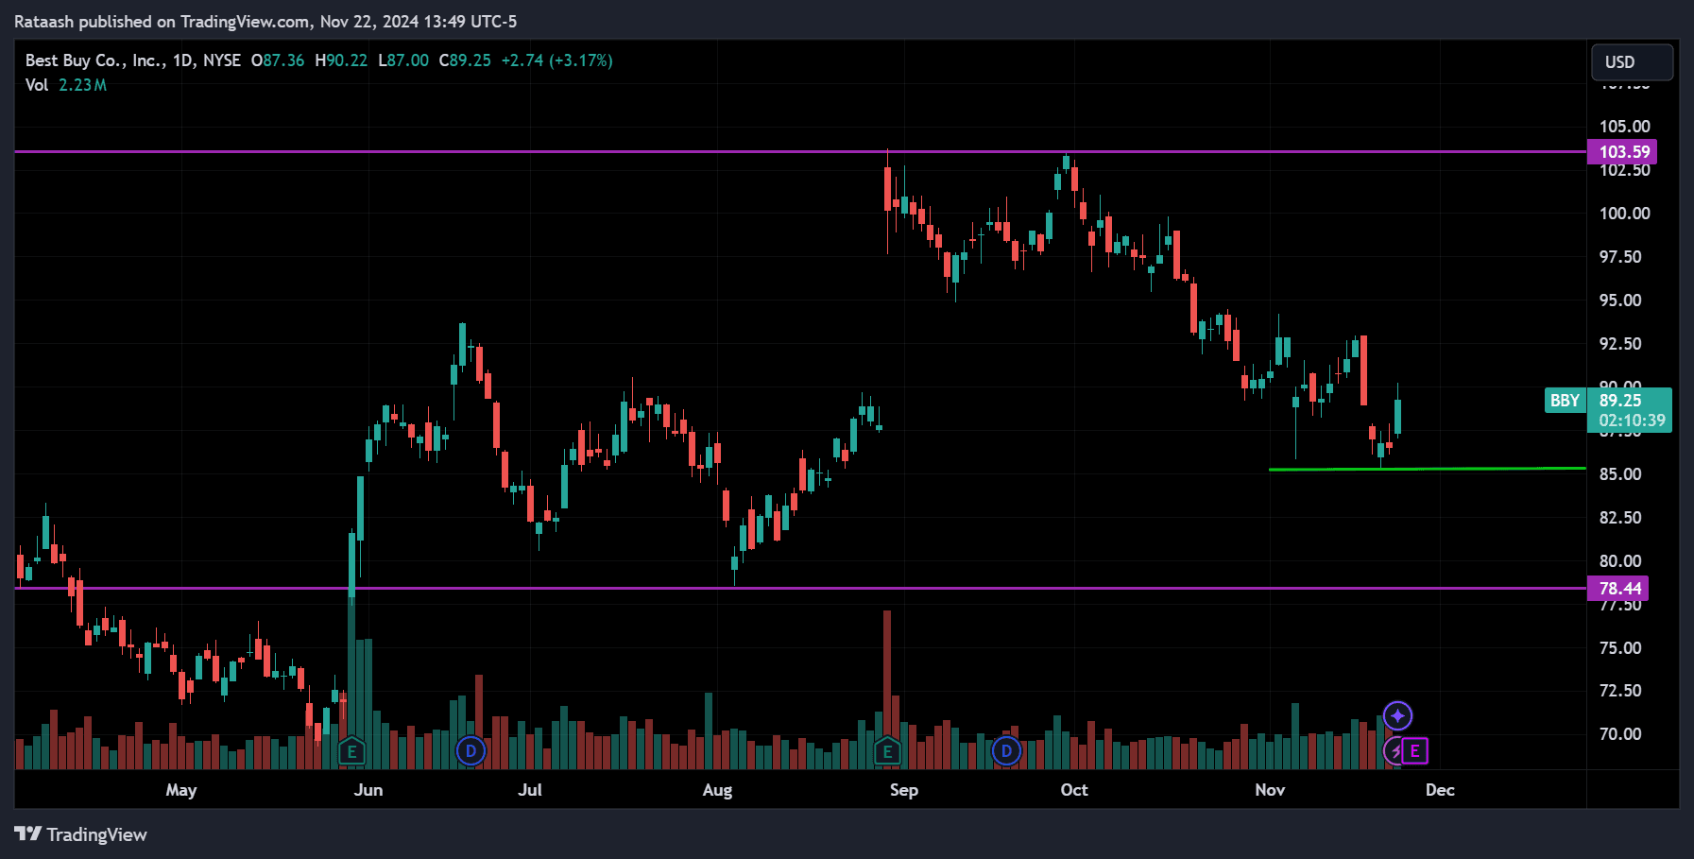The width and height of the screenshot is (1694, 859).
Task: Select the lower purple support line
Action: (799, 588)
